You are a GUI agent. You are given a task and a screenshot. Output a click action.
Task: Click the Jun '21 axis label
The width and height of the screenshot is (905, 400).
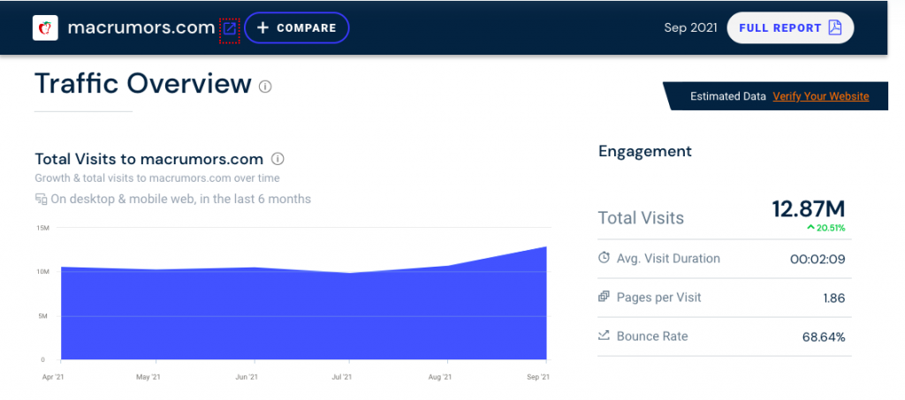click(x=247, y=378)
